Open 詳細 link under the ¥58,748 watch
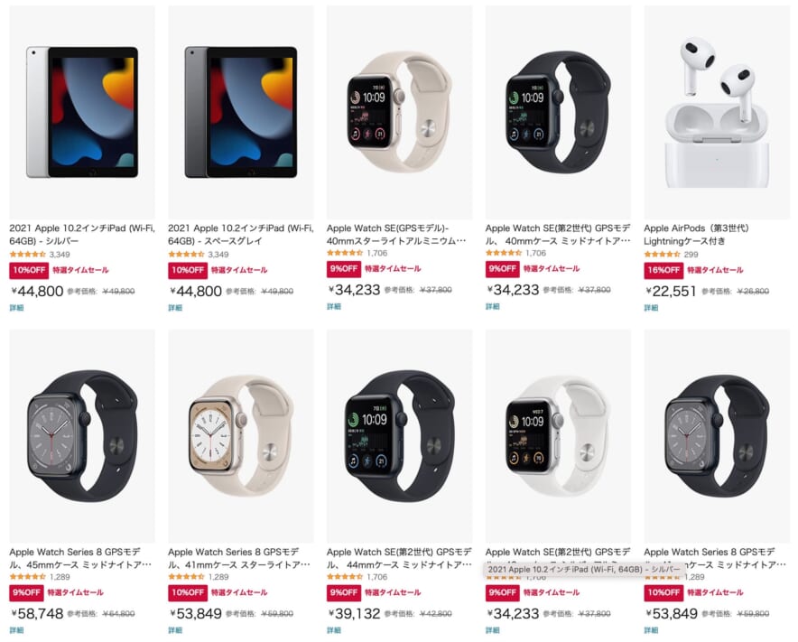Image resolution: width=798 pixels, height=642 pixels. click(x=16, y=630)
